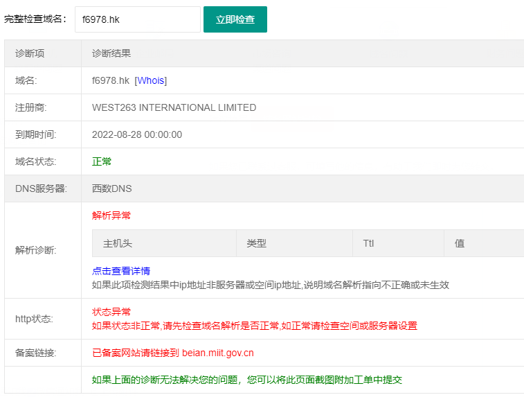
Task: Click the 完整检查域名 label
Action: [35, 19]
